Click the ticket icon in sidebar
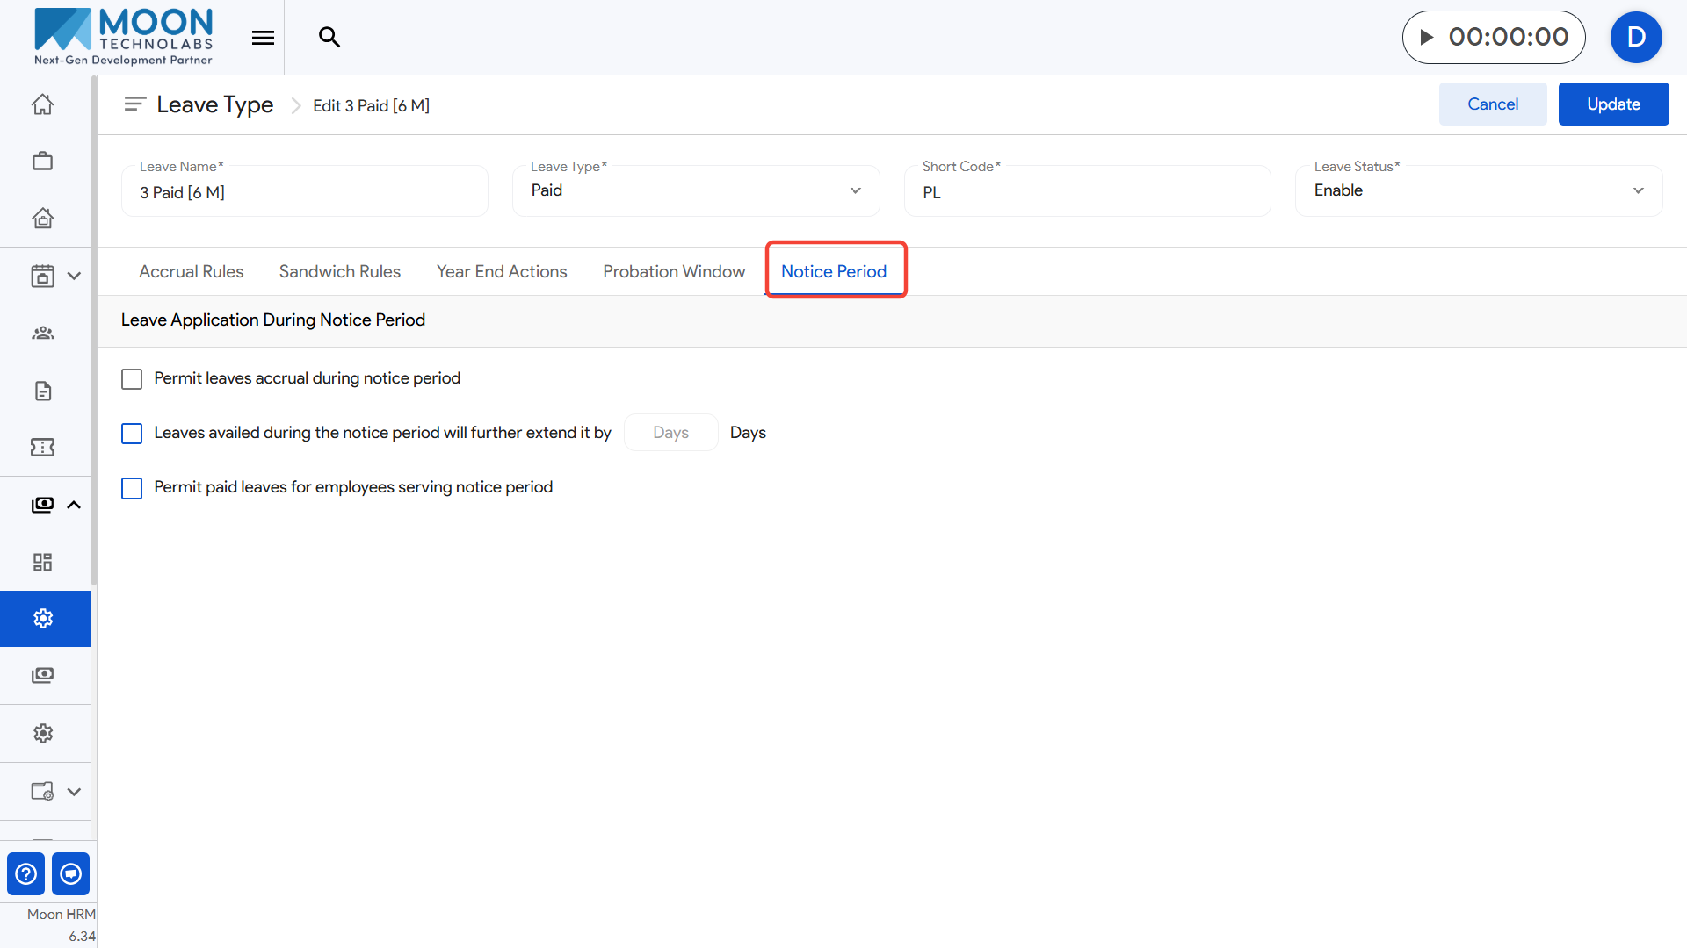This screenshot has height=948, width=1687. pyautogui.click(x=42, y=448)
